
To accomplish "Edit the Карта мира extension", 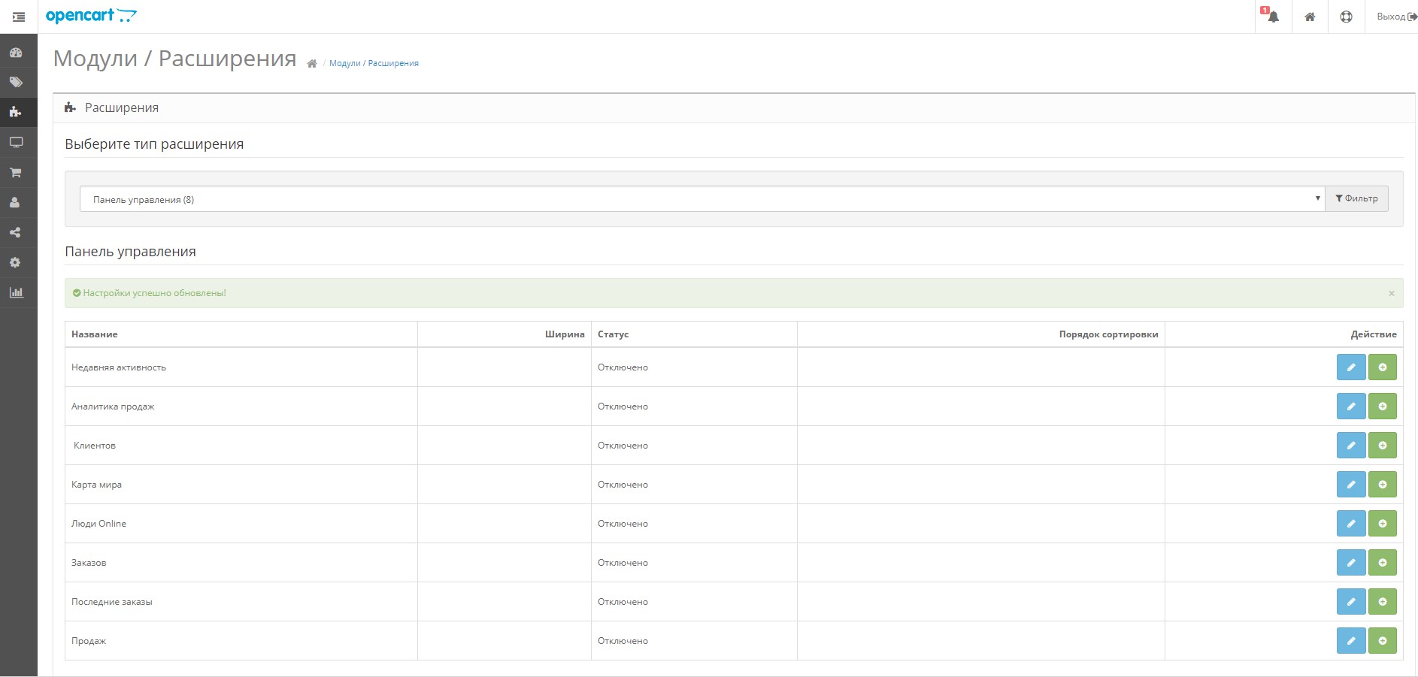I will pyautogui.click(x=1350, y=485).
